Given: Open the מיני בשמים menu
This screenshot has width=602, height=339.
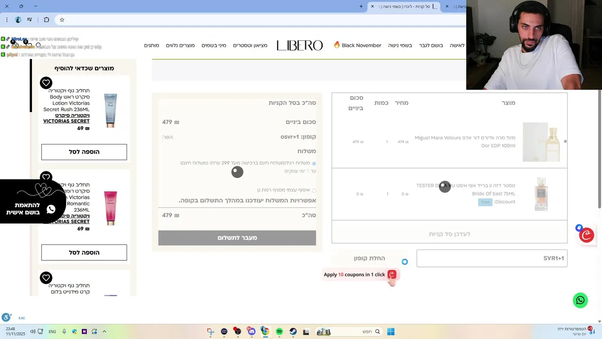Looking at the screenshot, I should point(214,45).
